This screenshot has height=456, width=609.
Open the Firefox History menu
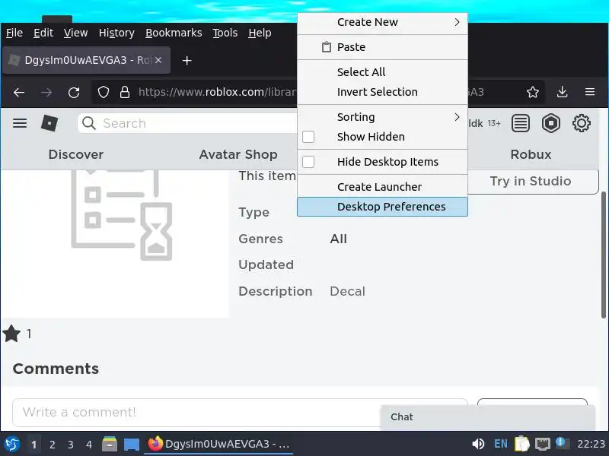116,33
